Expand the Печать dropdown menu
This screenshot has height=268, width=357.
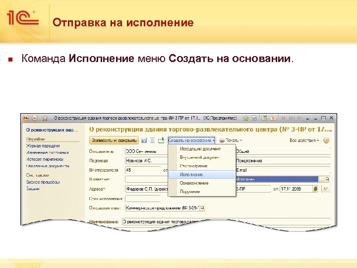(x=231, y=140)
